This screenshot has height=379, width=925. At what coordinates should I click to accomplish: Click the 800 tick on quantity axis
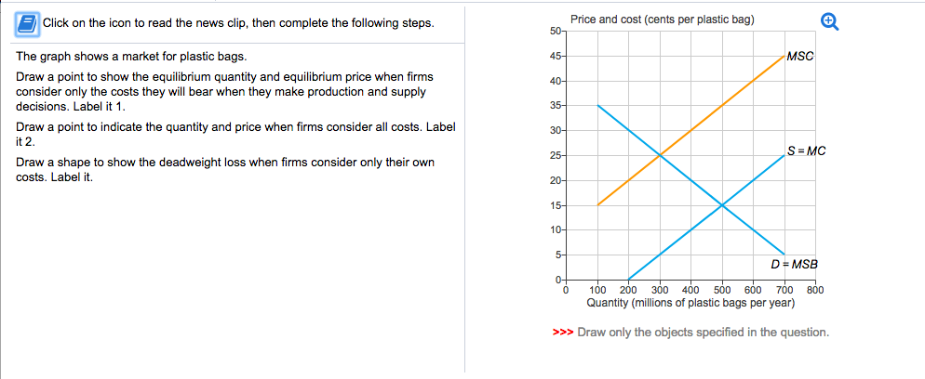815,290
